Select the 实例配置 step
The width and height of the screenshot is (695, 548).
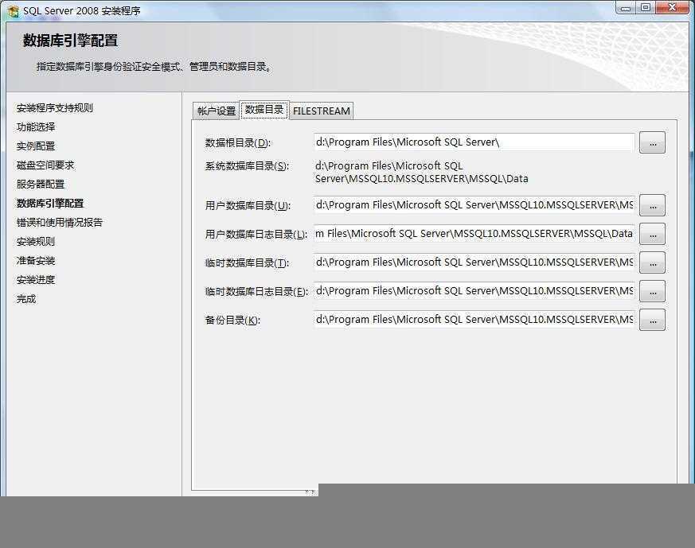point(36,146)
